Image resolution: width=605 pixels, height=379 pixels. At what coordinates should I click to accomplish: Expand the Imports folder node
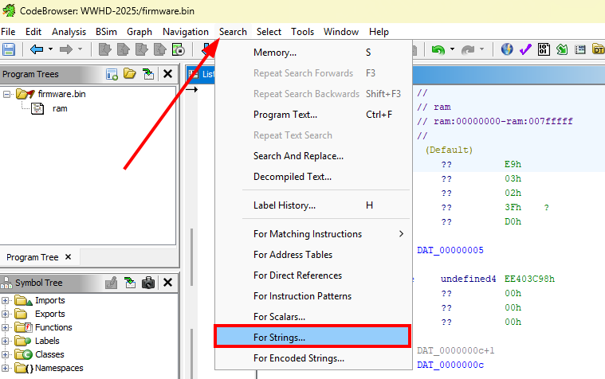6,300
